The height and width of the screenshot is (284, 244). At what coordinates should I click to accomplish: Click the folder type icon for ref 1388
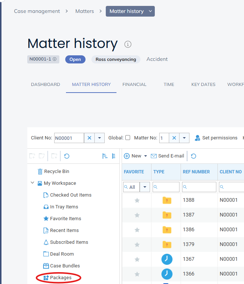tap(167, 200)
